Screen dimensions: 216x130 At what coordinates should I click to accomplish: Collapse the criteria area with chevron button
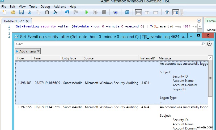pos(209,44)
